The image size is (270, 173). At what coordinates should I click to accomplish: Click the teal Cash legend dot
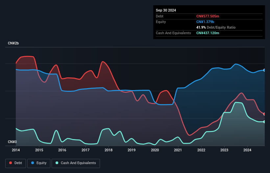(57, 163)
